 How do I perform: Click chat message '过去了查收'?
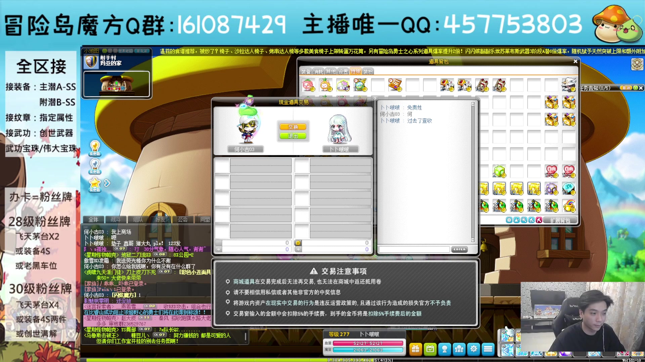[420, 121]
